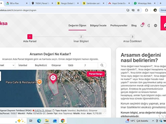The width and height of the screenshot is (166, 124).
Task: Click the İstanbul city field
Action: 23,65
